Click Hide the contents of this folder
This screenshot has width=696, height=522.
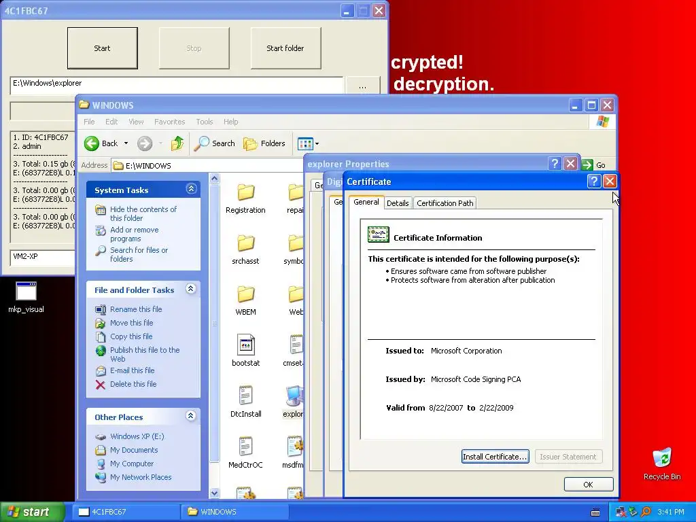(x=143, y=213)
